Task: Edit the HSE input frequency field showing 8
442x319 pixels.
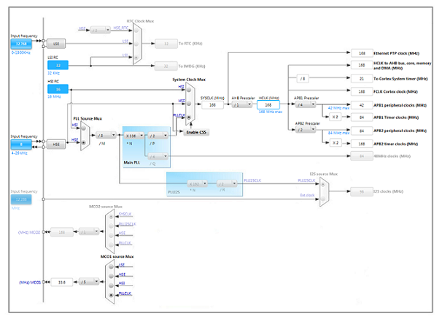Action: (21, 144)
